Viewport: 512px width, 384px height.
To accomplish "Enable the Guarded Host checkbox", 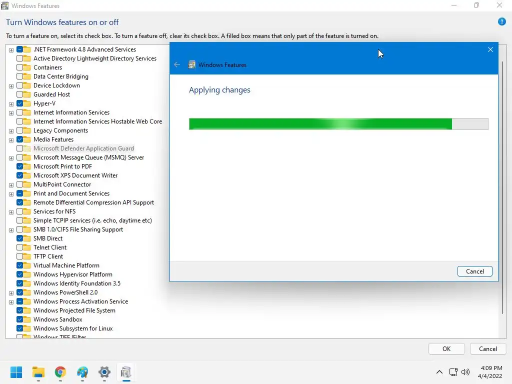I will point(19,94).
